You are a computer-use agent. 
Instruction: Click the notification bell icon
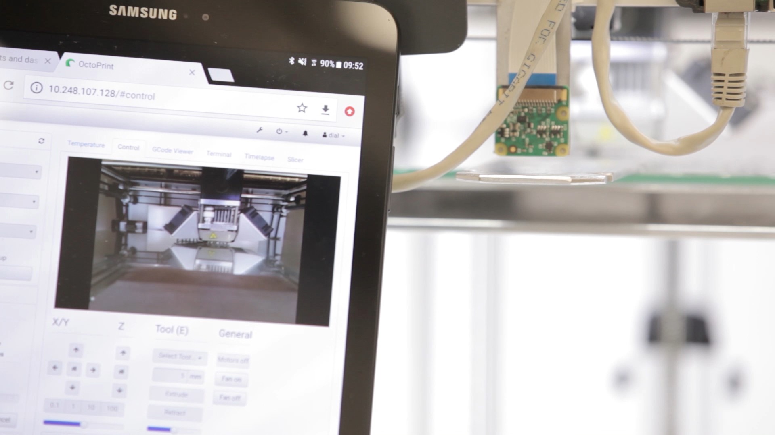tap(306, 132)
